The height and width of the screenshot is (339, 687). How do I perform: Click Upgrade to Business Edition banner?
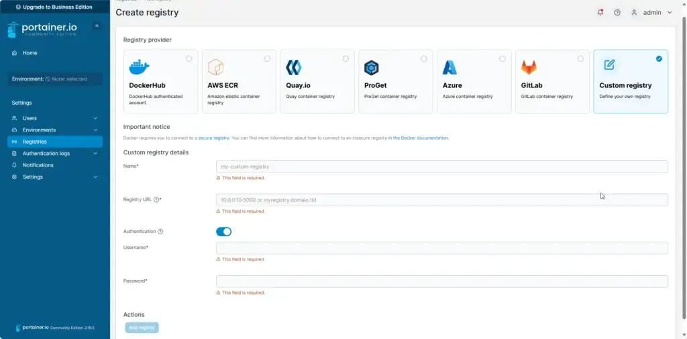55,7
